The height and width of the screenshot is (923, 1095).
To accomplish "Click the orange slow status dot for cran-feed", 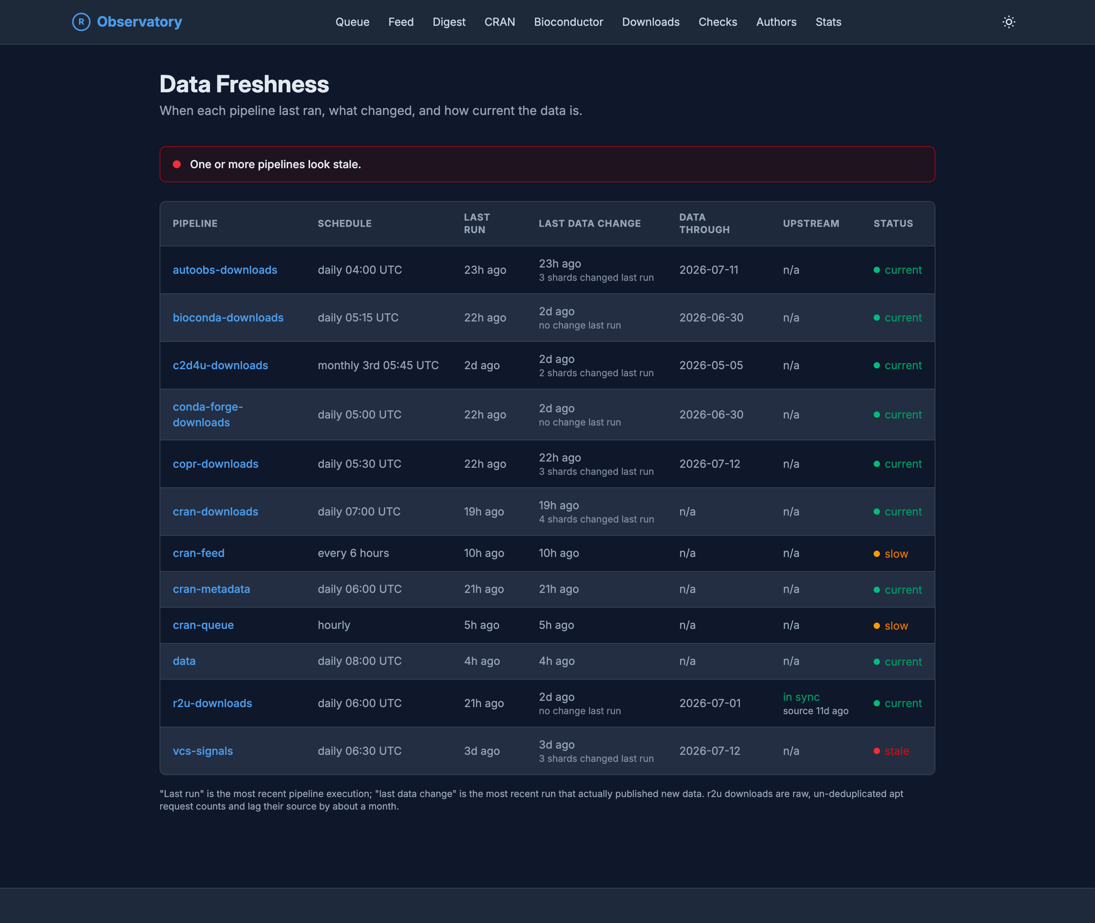I will point(877,553).
